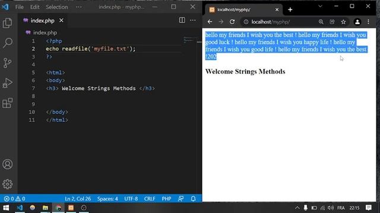Open the Explorer view in VS Code
This screenshot has width=380, height=213.
click(8, 23)
